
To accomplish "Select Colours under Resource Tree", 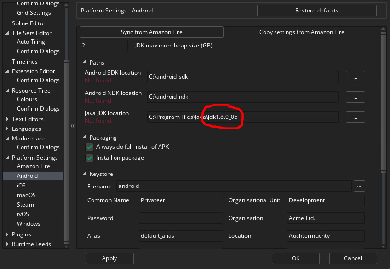I will [27, 99].
